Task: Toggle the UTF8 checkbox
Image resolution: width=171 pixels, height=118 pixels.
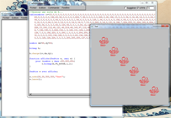Action: click(138, 8)
